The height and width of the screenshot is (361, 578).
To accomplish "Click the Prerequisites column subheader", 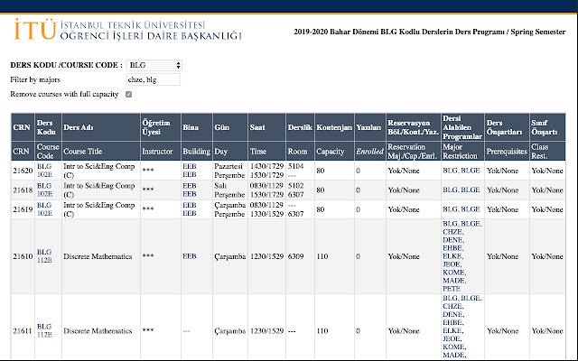I will [x=507, y=151].
